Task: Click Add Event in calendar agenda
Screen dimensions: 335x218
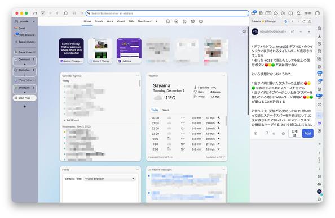Action: point(72,120)
